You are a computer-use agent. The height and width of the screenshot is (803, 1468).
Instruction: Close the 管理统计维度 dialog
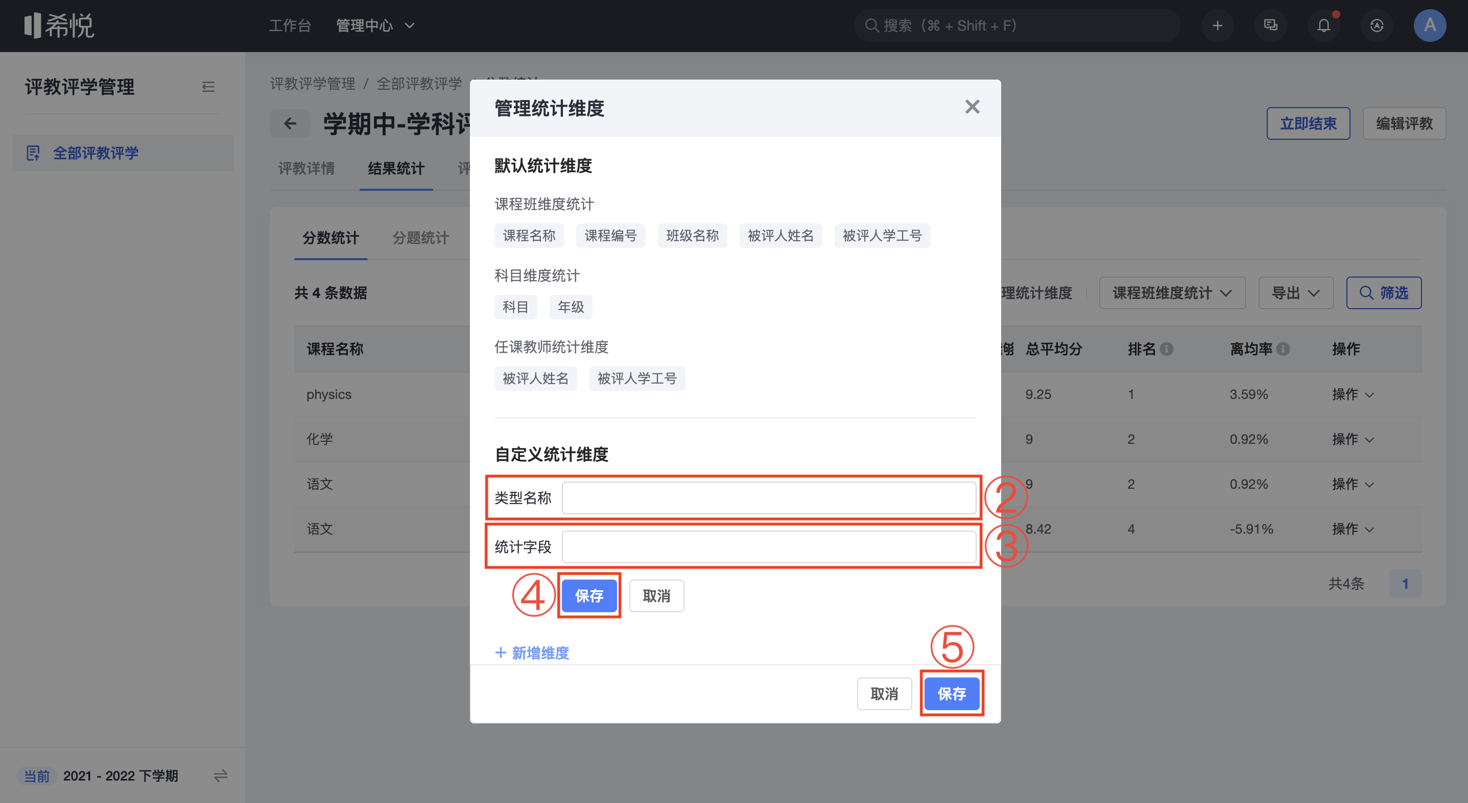tap(972, 107)
